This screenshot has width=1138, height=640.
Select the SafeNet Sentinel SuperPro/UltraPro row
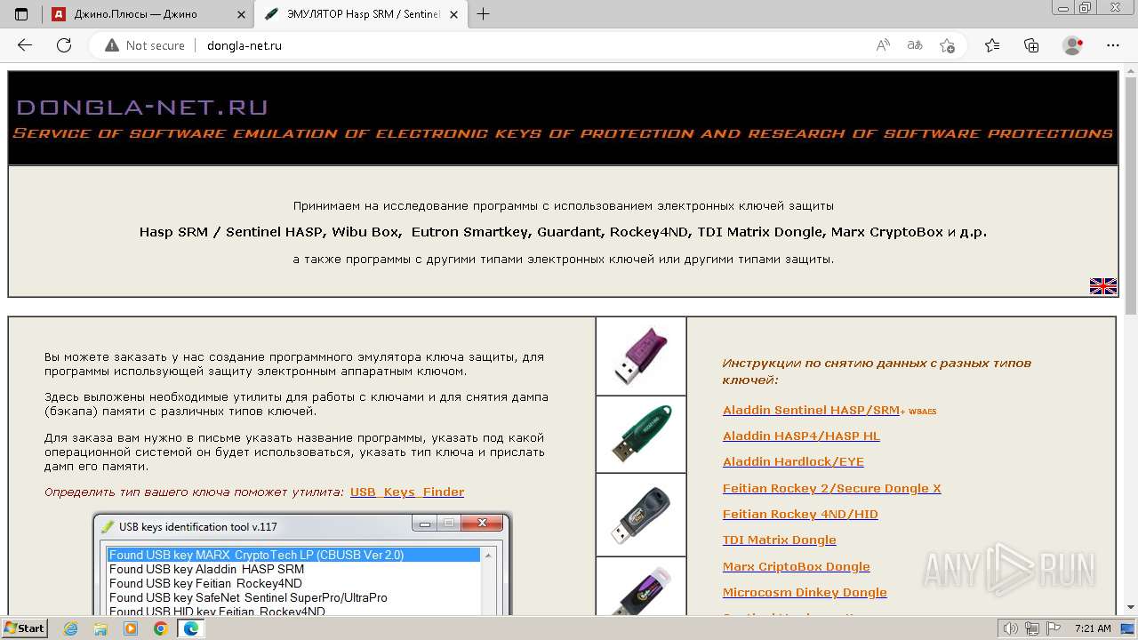click(293, 597)
